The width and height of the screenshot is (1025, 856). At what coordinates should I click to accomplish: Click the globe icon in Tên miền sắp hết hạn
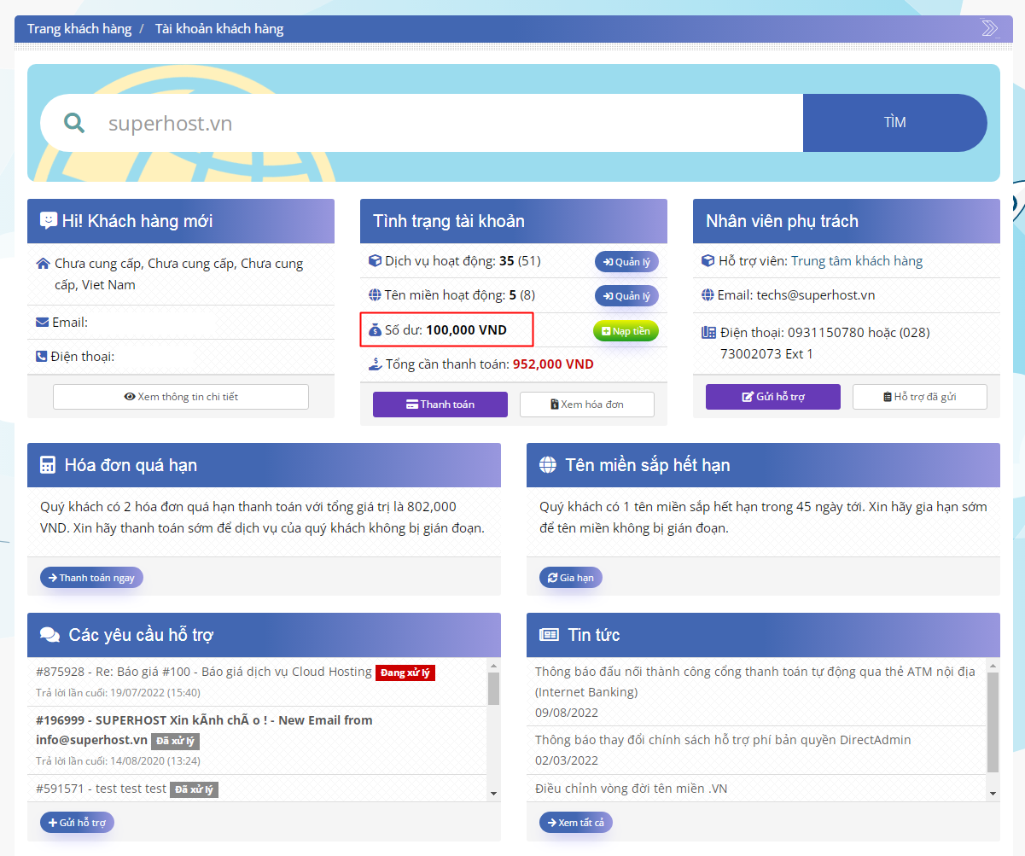[x=548, y=465]
